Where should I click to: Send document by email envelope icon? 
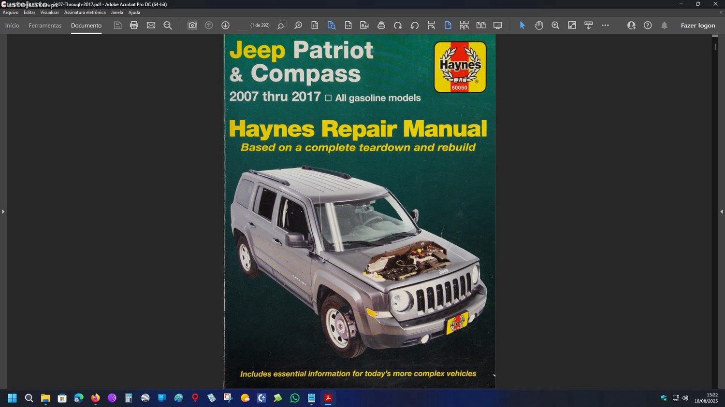point(151,25)
